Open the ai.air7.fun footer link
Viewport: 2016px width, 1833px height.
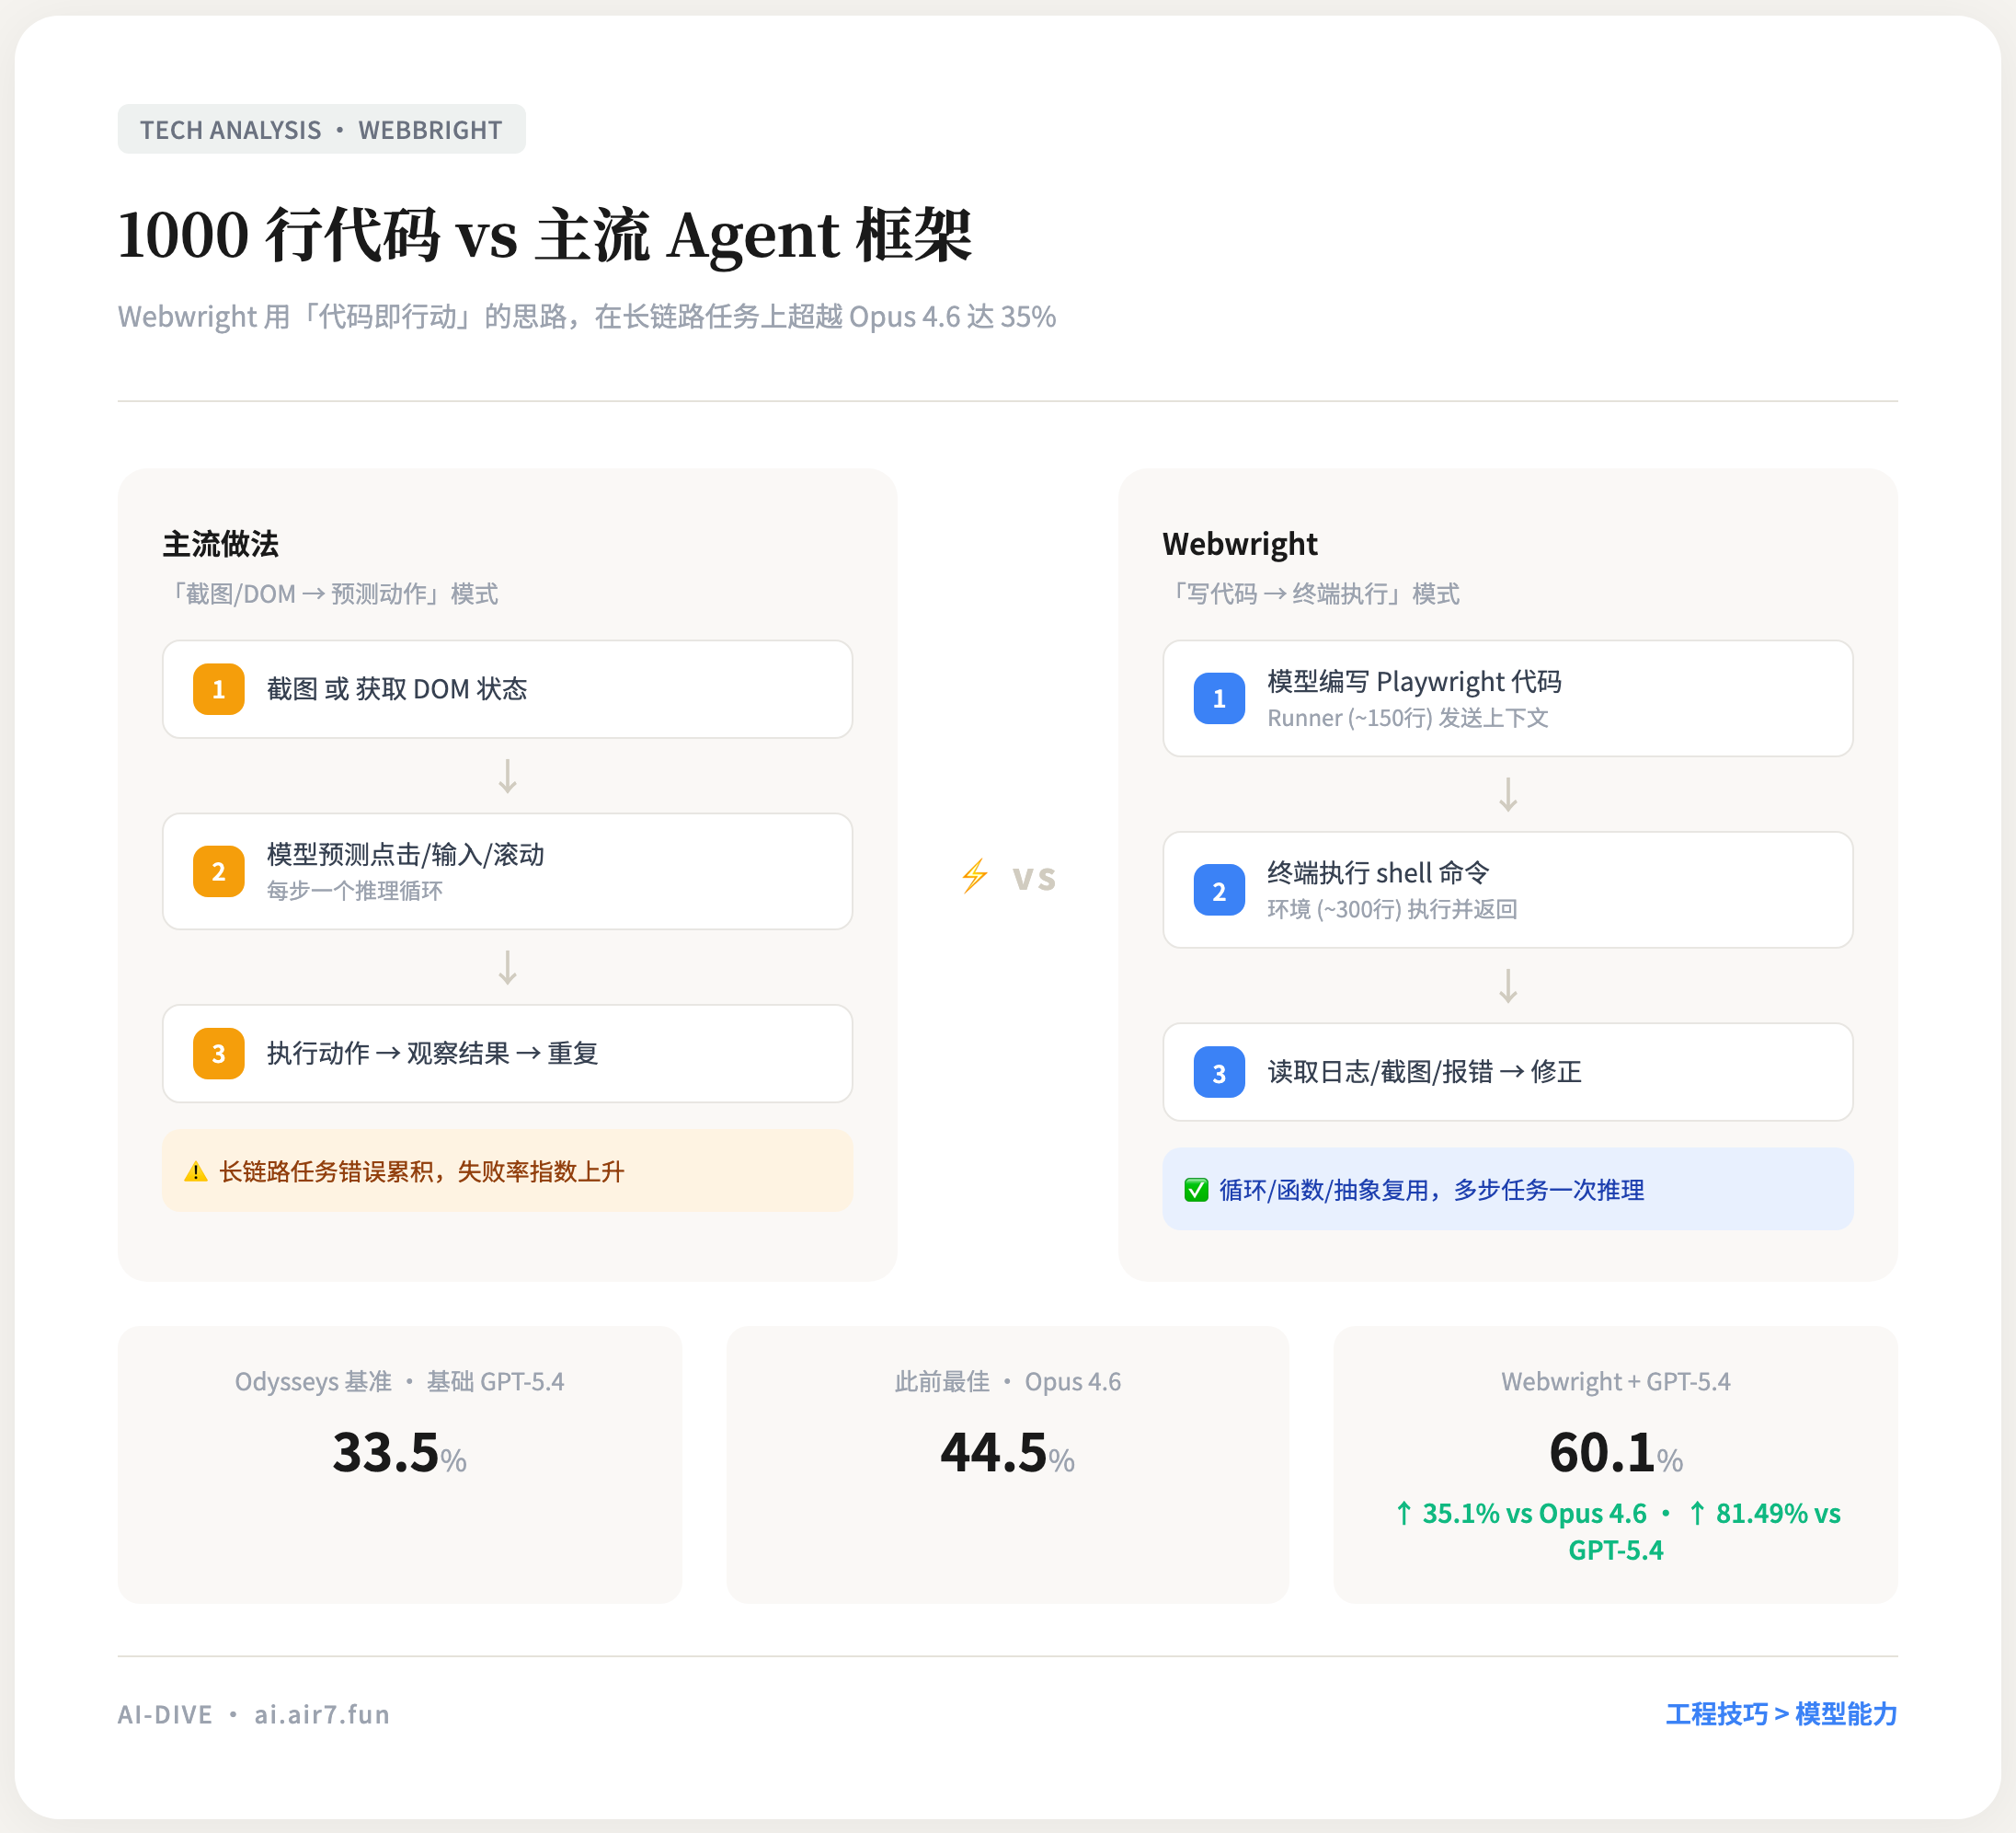pos(321,1714)
